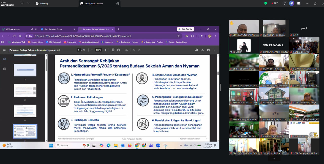Open the Zoom meeting info icon
Image resolution: width=324 pixels, height=164 pixels.
(x=22, y=3)
